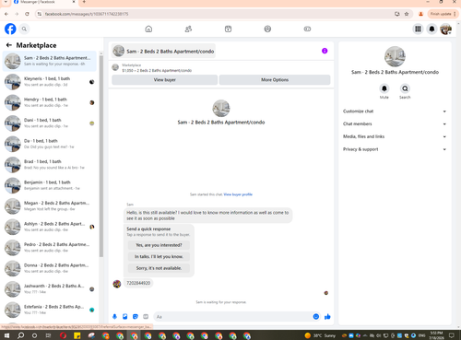
Task: Open Da - 1 bed, 1 bath conversation
Action: coord(50,144)
